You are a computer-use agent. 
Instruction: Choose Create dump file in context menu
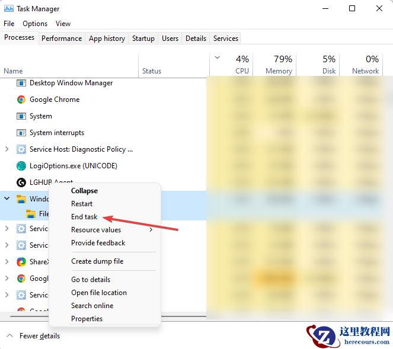97,261
